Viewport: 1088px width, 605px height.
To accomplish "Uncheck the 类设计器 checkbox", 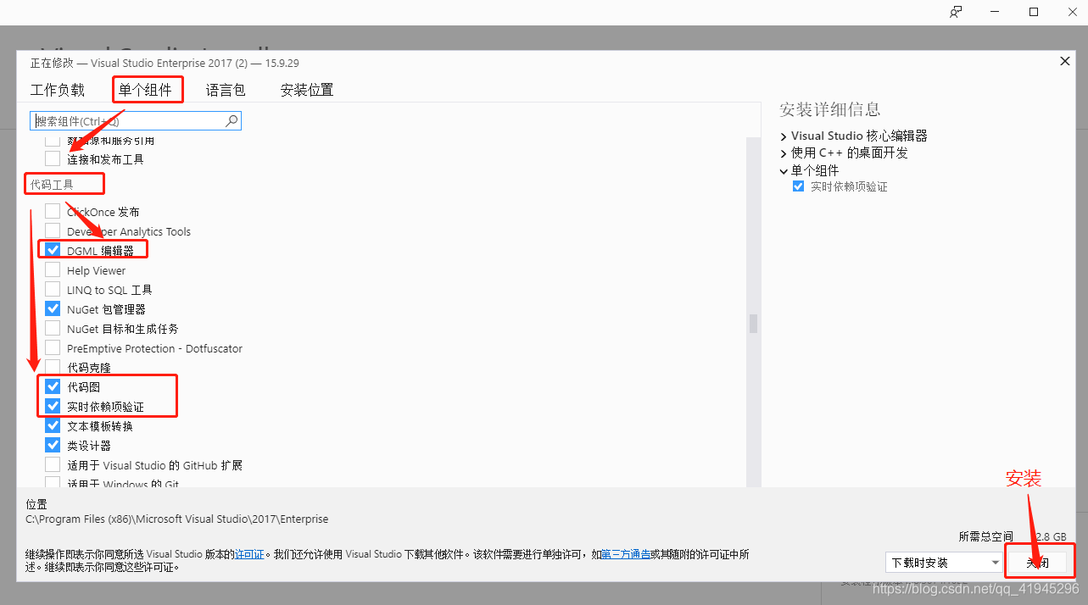I will (53, 445).
